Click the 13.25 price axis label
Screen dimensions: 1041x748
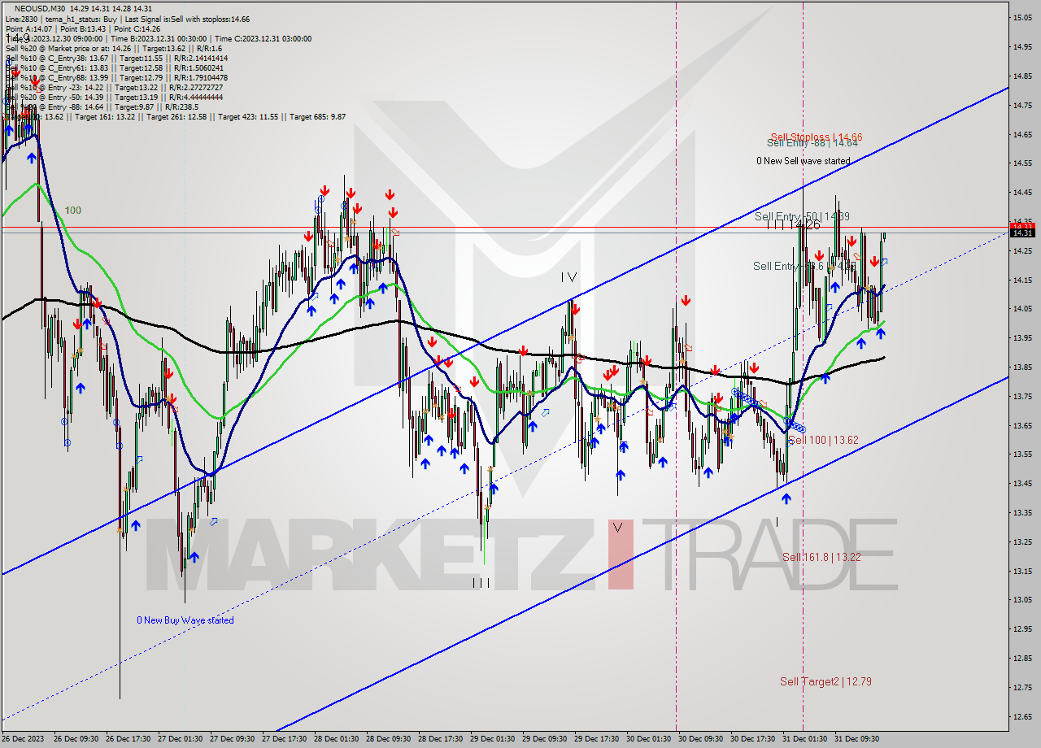(x=1022, y=541)
